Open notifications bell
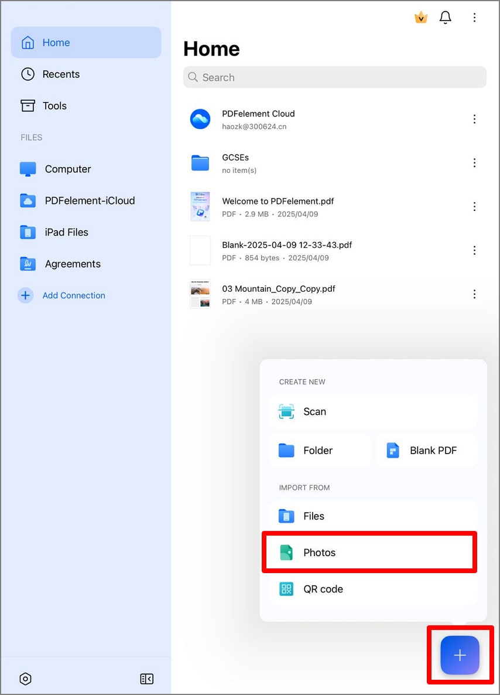 click(x=445, y=17)
